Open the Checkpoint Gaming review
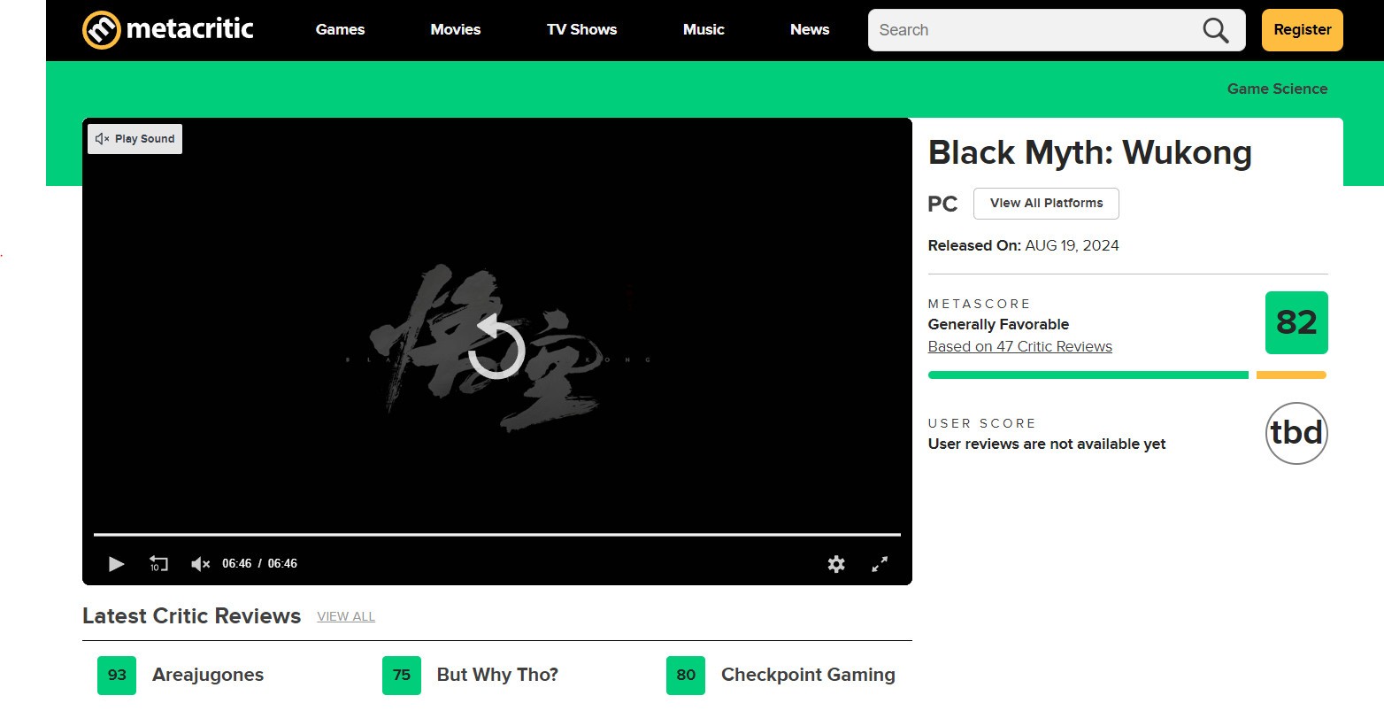1384x711 pixels. (808, 675)
